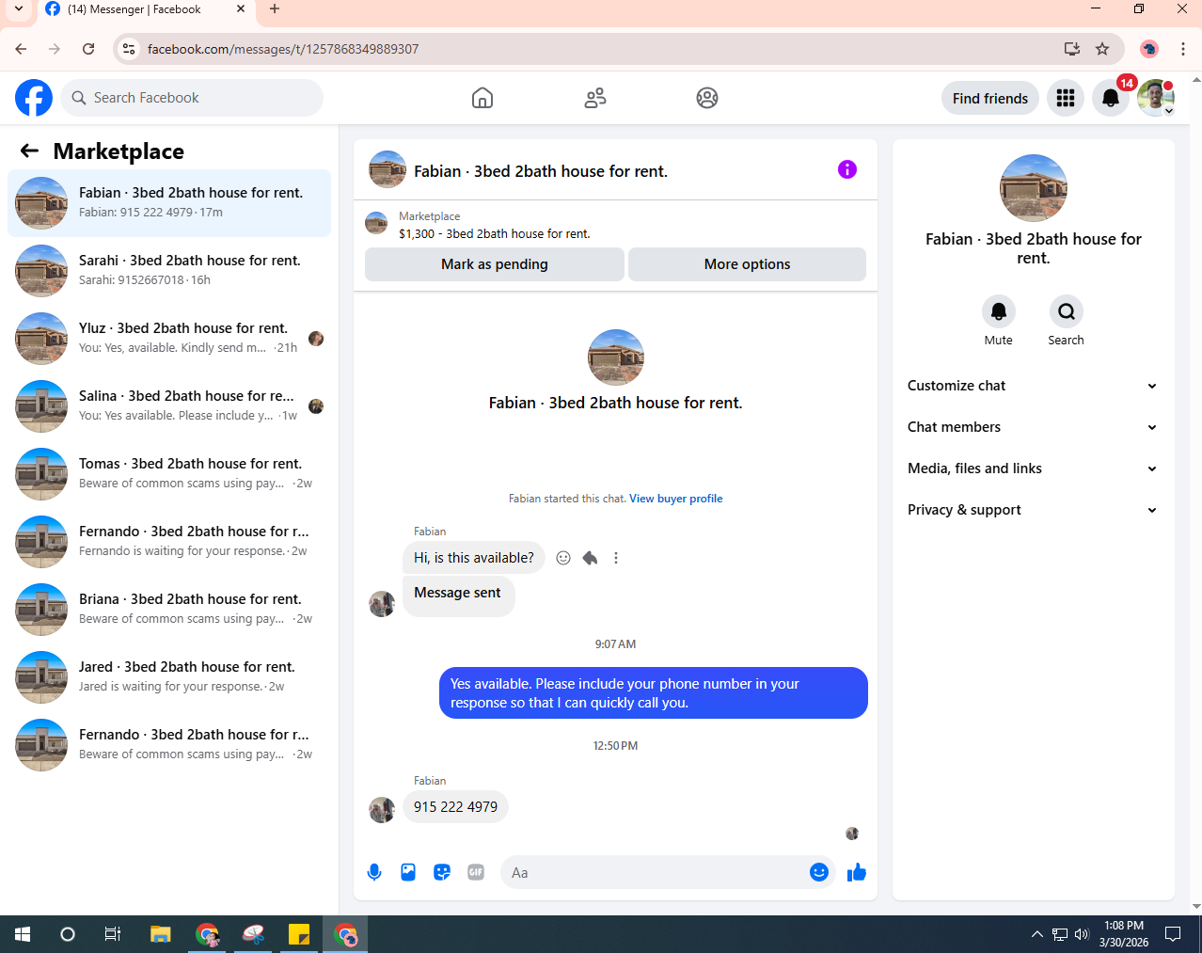The width and height of the screenshot is (1202, 953).
Task: Click the listing photo in the right panel
Action: [1034, 188]
